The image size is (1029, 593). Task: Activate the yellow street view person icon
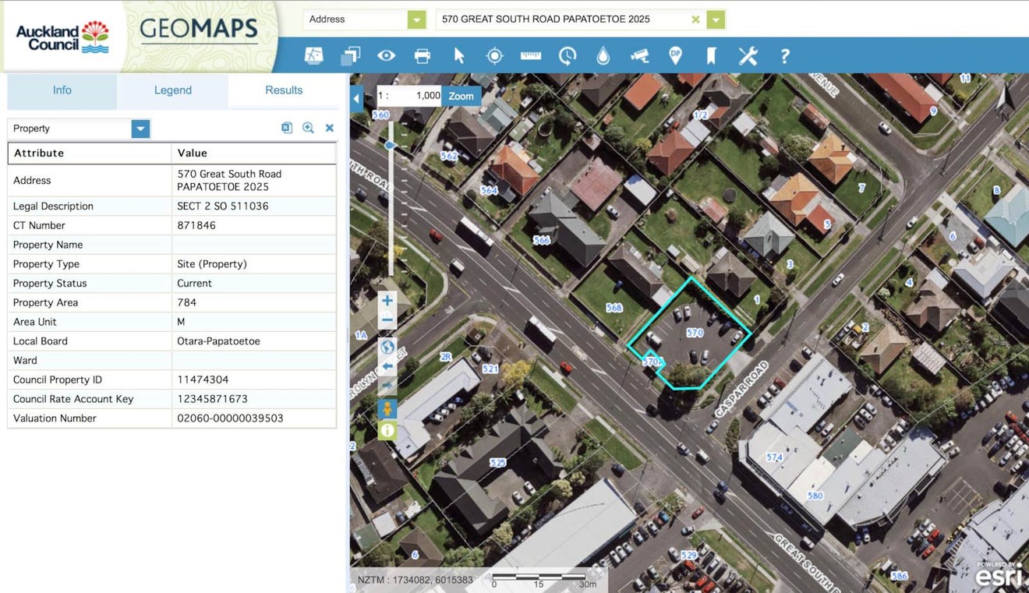coord(387,409)
